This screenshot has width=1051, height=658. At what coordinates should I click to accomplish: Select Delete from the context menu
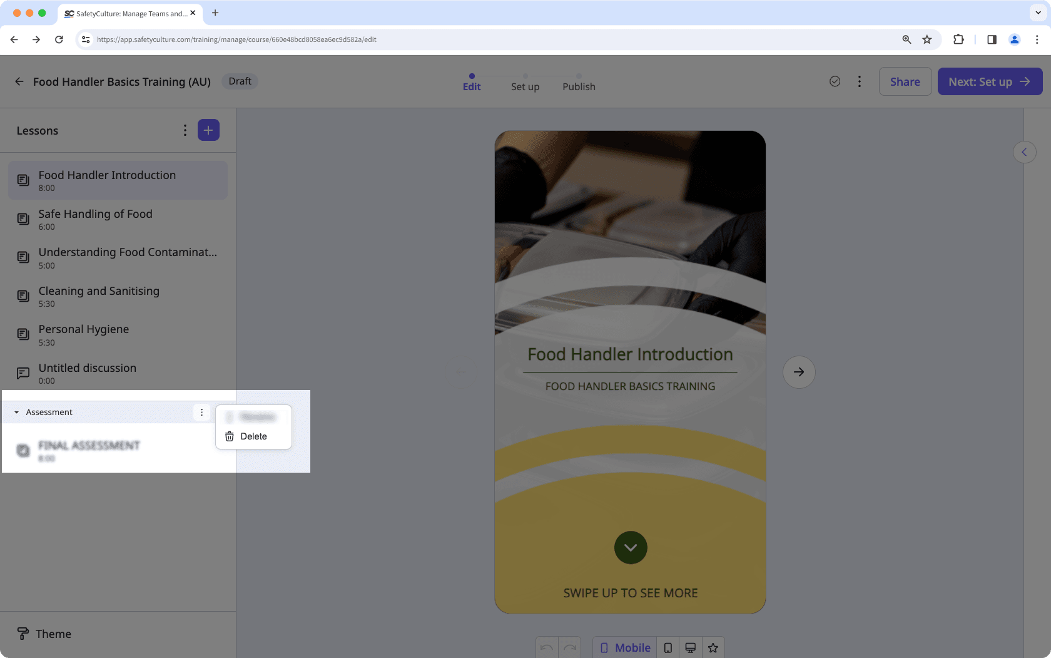(x=253, y=436)
